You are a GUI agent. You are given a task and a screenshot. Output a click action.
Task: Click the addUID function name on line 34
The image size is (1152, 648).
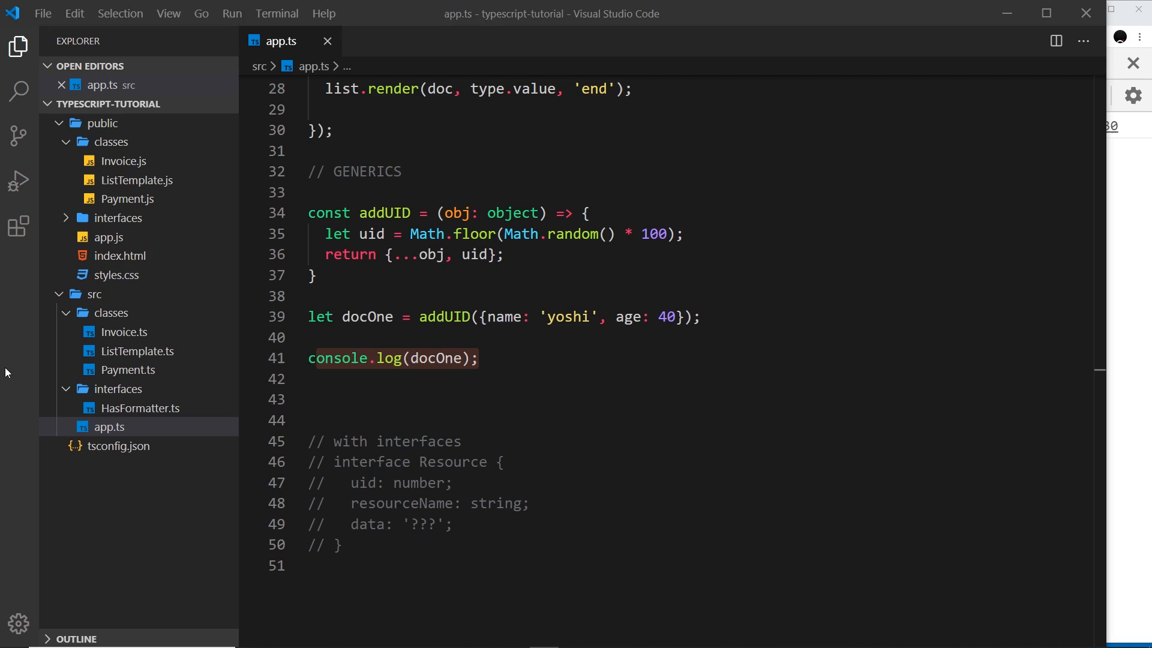(385, 213)
